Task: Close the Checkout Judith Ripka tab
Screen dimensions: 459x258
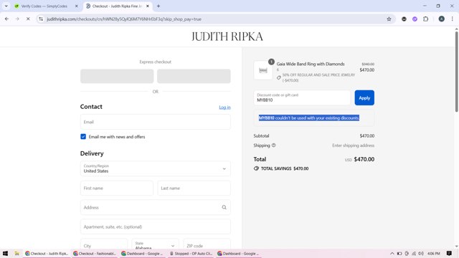Action: pyautogui.click(x=148, y=6)
